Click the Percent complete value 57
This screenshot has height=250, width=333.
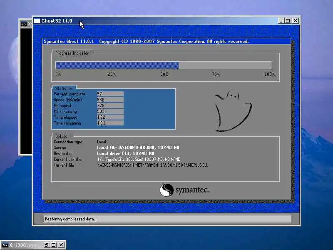coord(110,94)
